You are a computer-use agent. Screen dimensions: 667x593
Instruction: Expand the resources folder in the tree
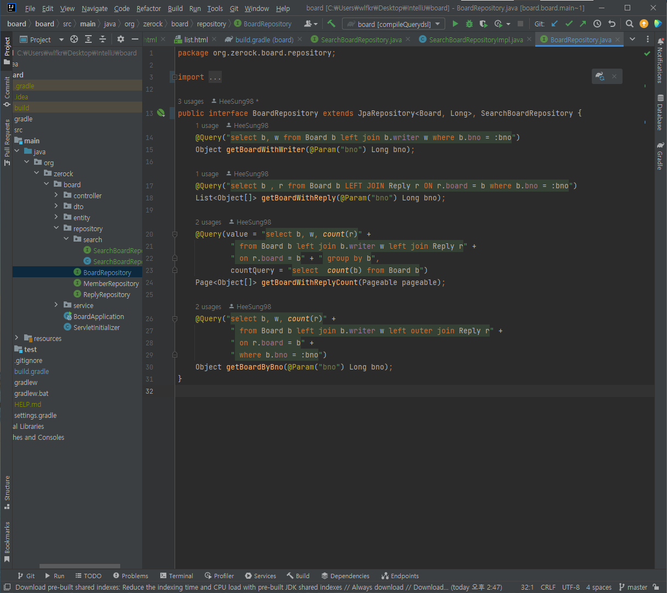(17, 338)
